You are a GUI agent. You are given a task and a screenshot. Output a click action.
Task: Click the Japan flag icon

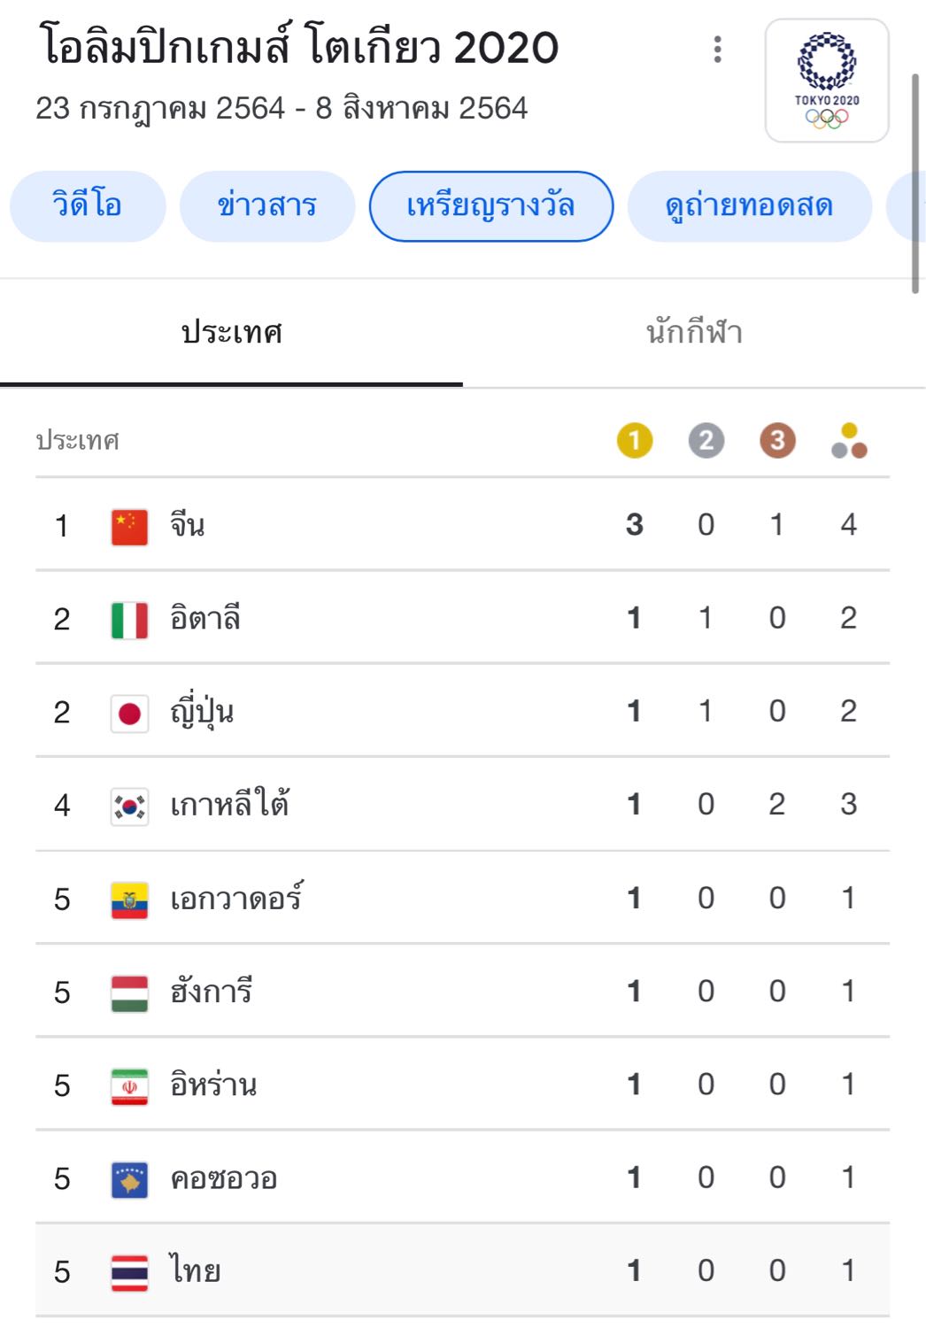pyautogui.click(x=129, y=713)
